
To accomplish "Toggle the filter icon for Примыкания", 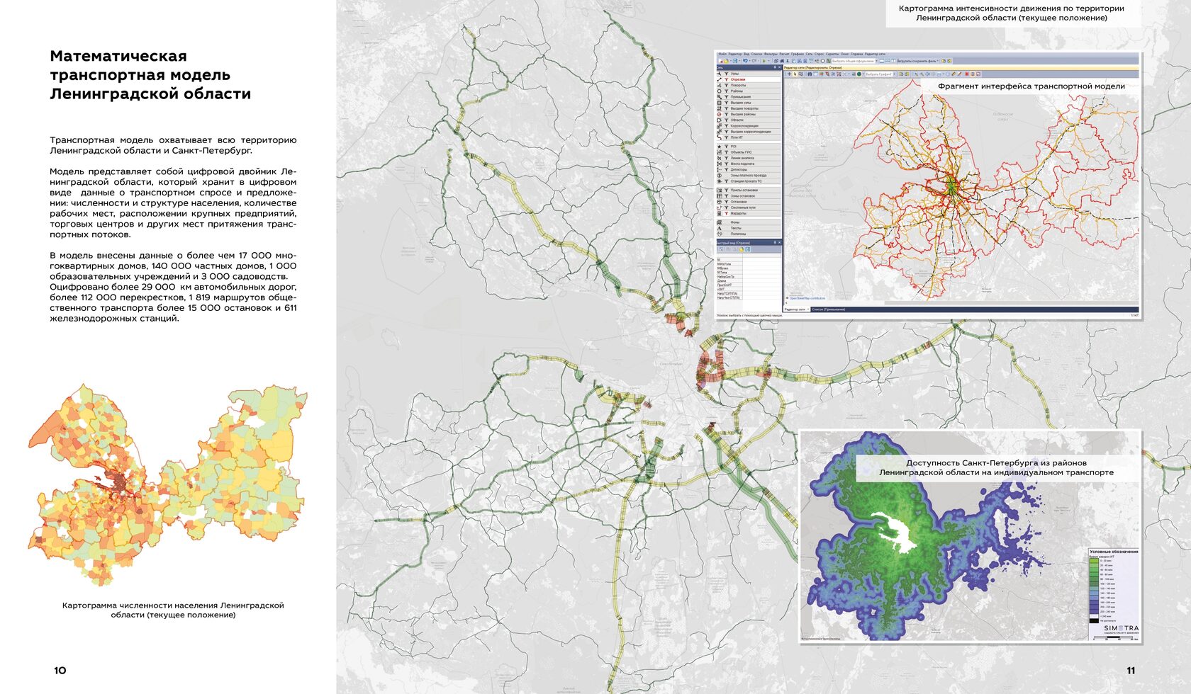I will coord(727,97).
